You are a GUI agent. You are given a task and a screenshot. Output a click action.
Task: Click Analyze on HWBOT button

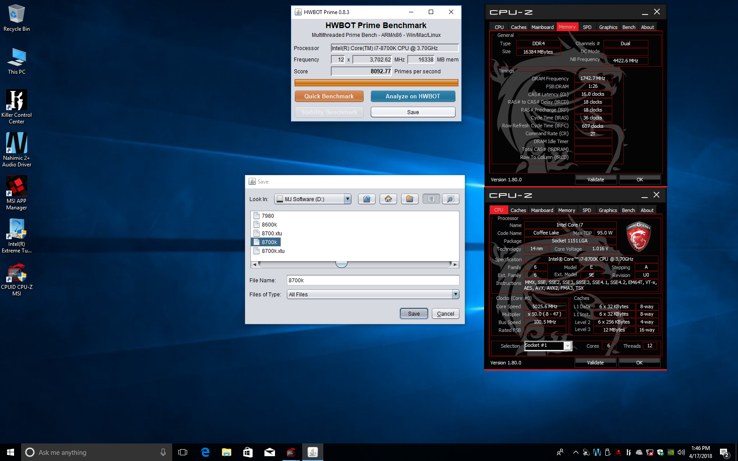click(x=413, y=96)
